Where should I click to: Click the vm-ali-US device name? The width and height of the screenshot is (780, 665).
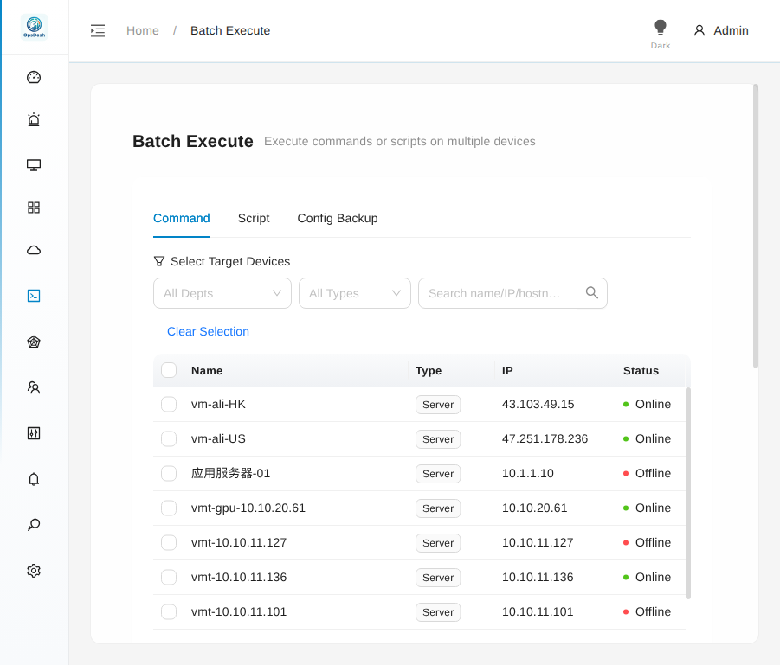point(218,438)
